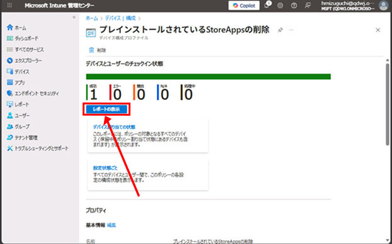Click the ホーム breadcrumb link
The width and height of the screenshot is (392, 244).
pos(92,18)
